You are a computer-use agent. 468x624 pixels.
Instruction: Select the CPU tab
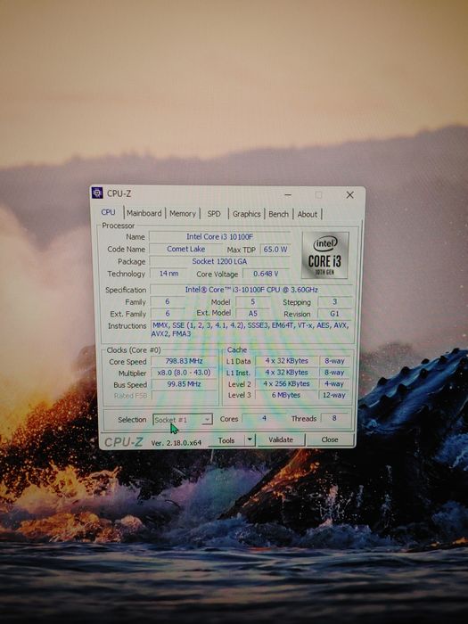tap(108, 212)
